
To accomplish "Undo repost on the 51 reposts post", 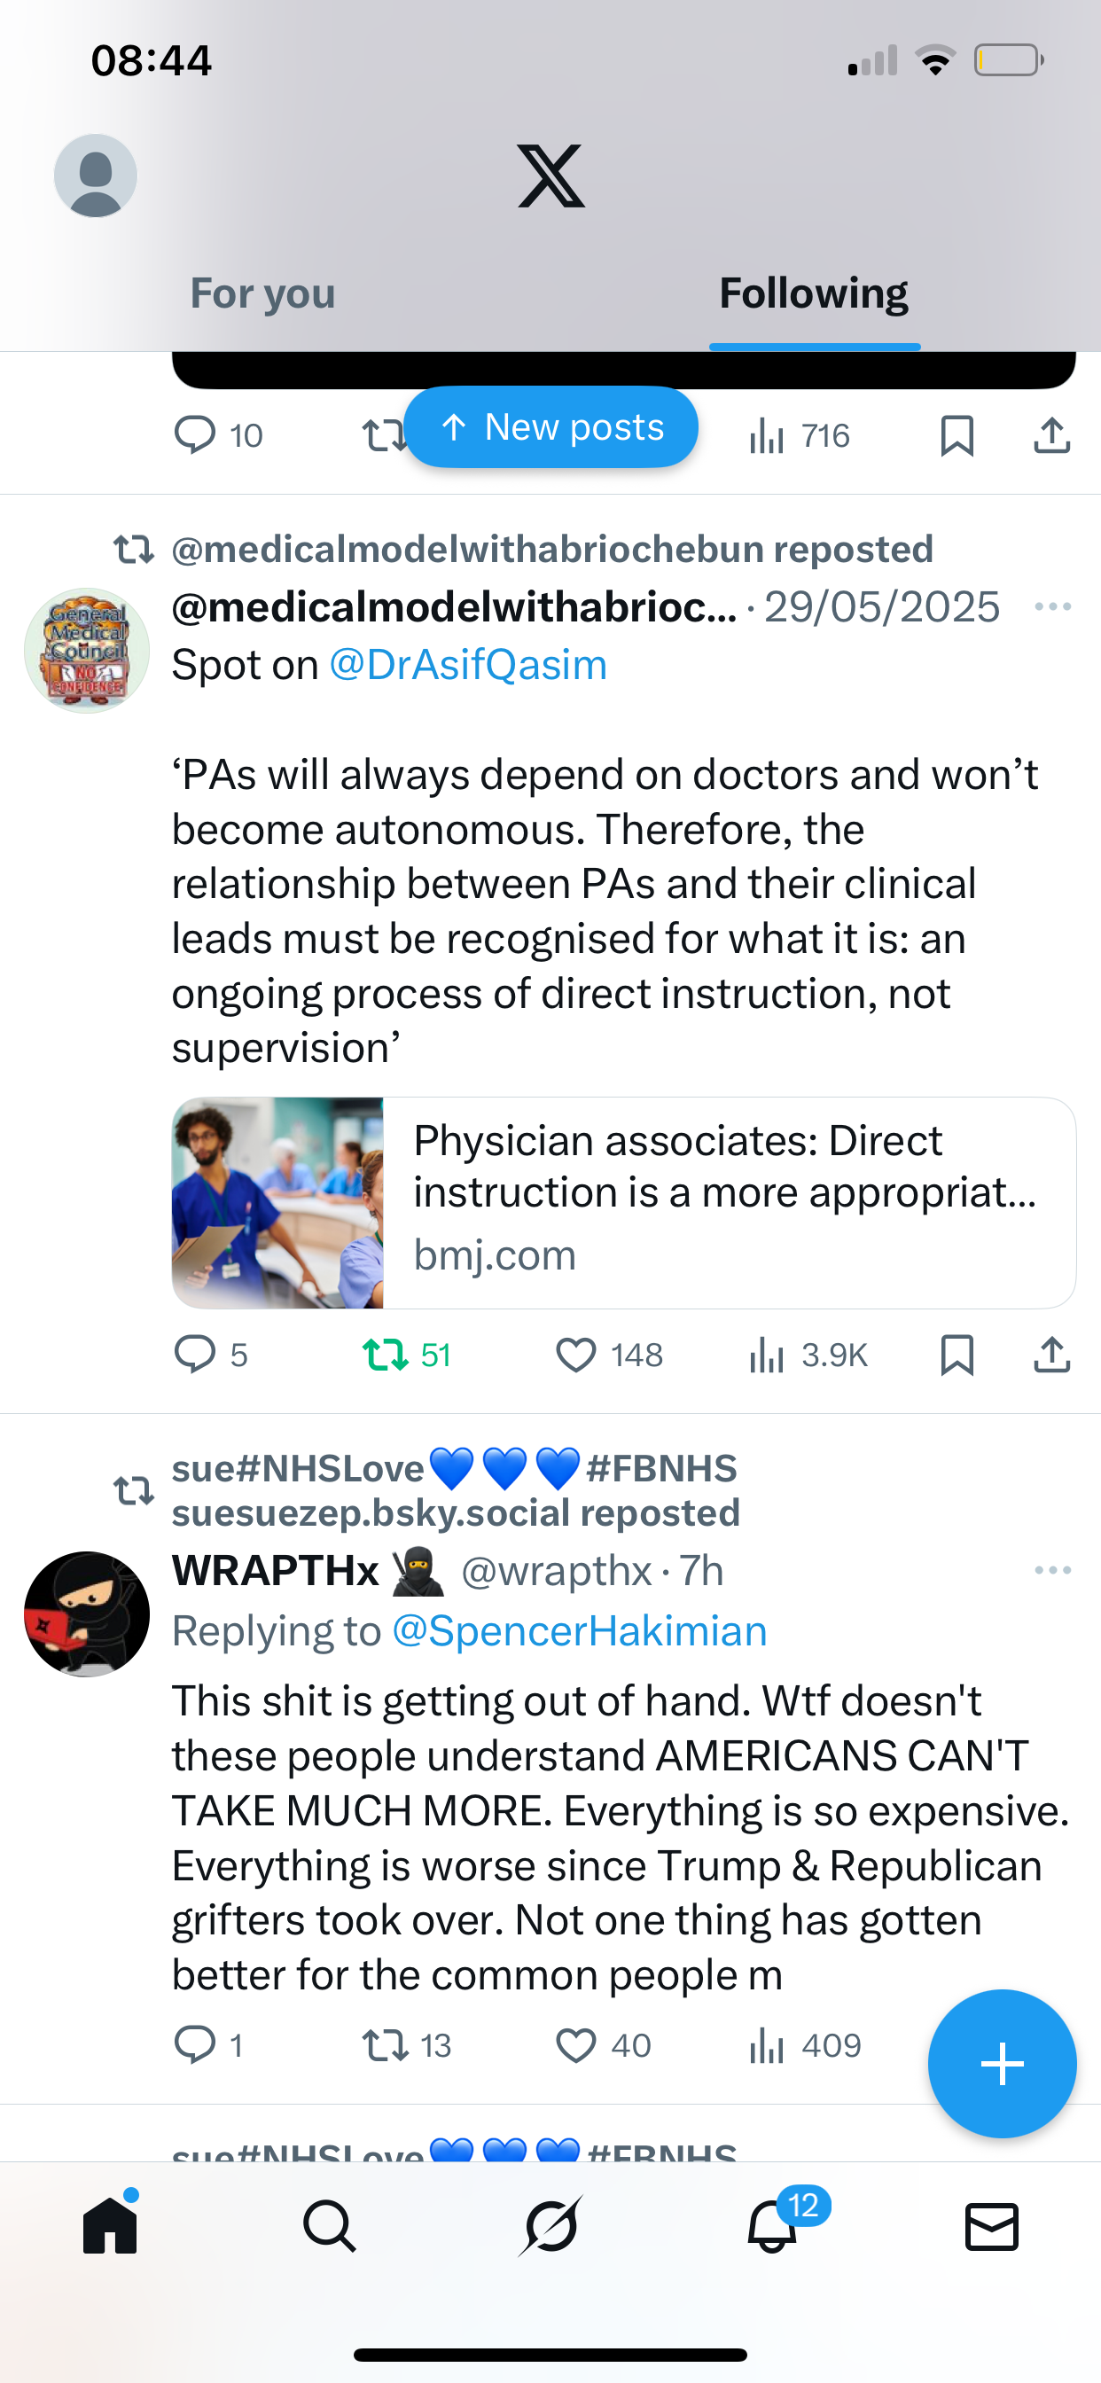I will pos(385,1356).
